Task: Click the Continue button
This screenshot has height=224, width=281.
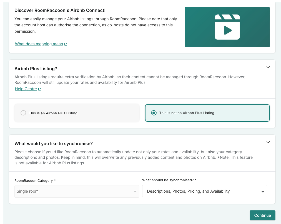Action: tap(262, 215)
